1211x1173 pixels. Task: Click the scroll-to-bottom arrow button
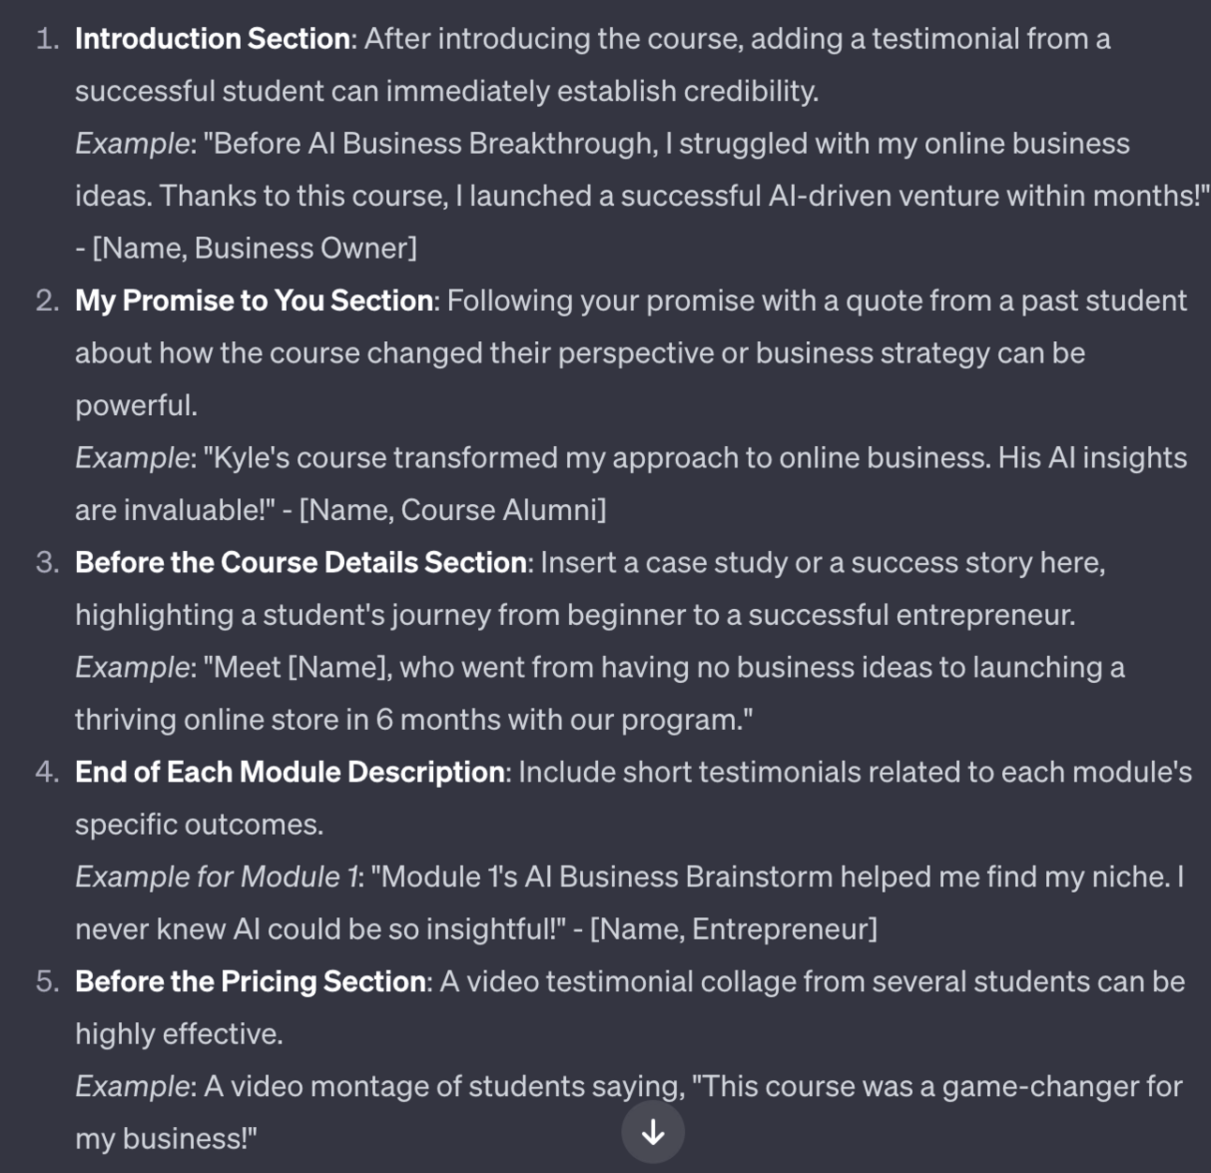[x=652, y=1132]
